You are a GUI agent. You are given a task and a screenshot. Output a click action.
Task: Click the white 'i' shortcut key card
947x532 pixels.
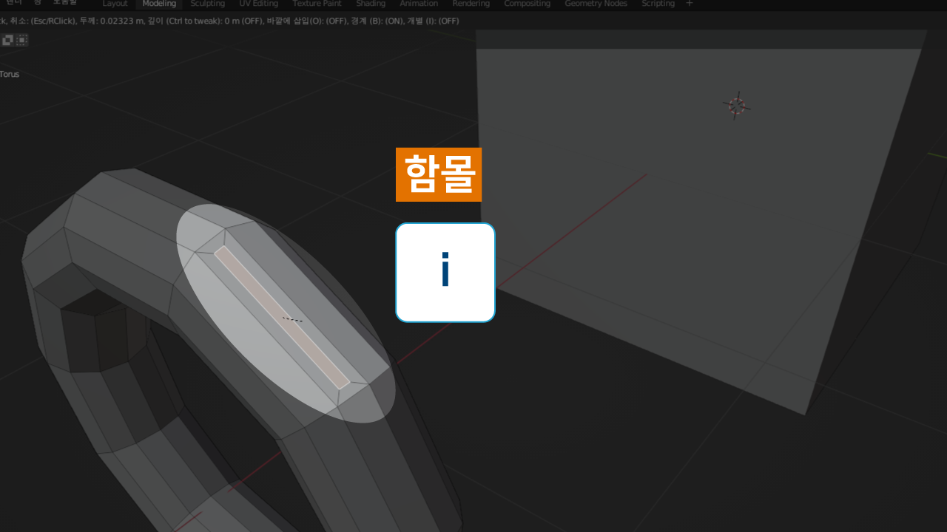pyautogui.click(x=445, y=273)
